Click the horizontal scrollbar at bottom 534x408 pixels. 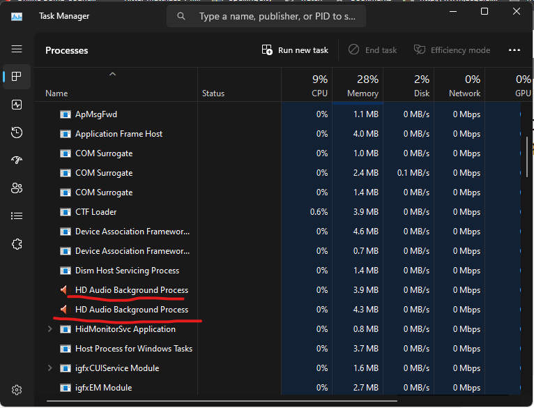tap(222, 401)
